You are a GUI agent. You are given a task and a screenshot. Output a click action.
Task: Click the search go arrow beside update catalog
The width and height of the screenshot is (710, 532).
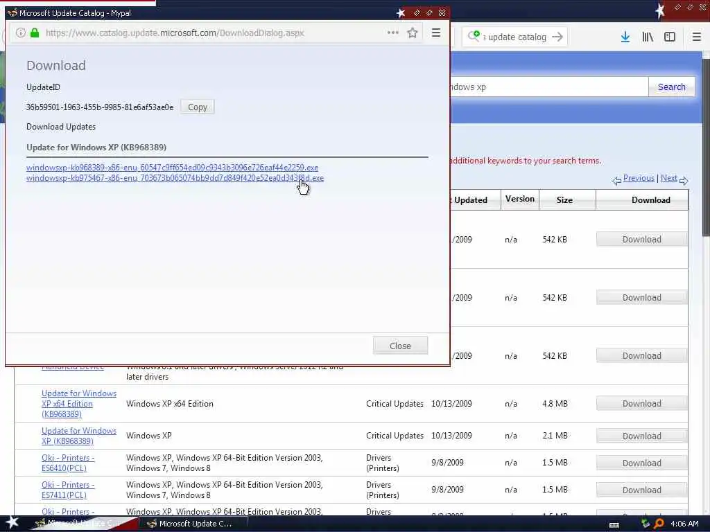pyautogui.click(x=558, y=37)
